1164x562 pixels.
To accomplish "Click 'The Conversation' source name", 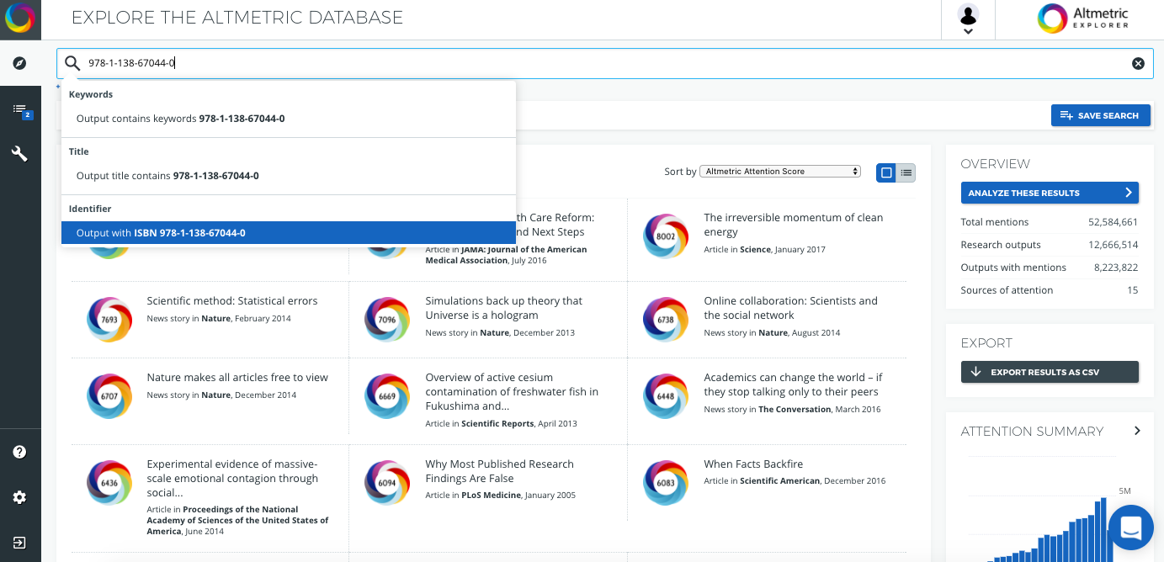I will point(795,410).
